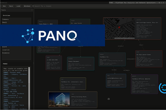Image resolution: width=166 pixels, height=110 pixels.
Task: Click the map thumbnail in the location node
Action: [x=119, y=28]
